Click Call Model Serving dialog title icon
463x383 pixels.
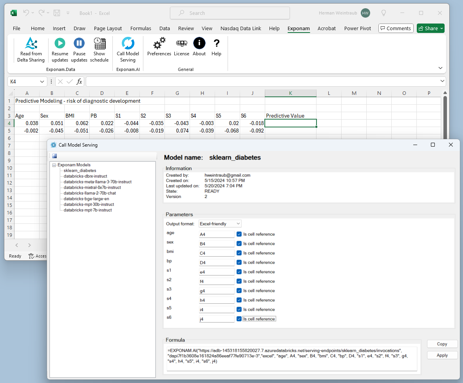tap(53, 145)
